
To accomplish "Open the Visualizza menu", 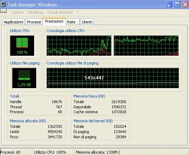I will [x=36, y=12].
